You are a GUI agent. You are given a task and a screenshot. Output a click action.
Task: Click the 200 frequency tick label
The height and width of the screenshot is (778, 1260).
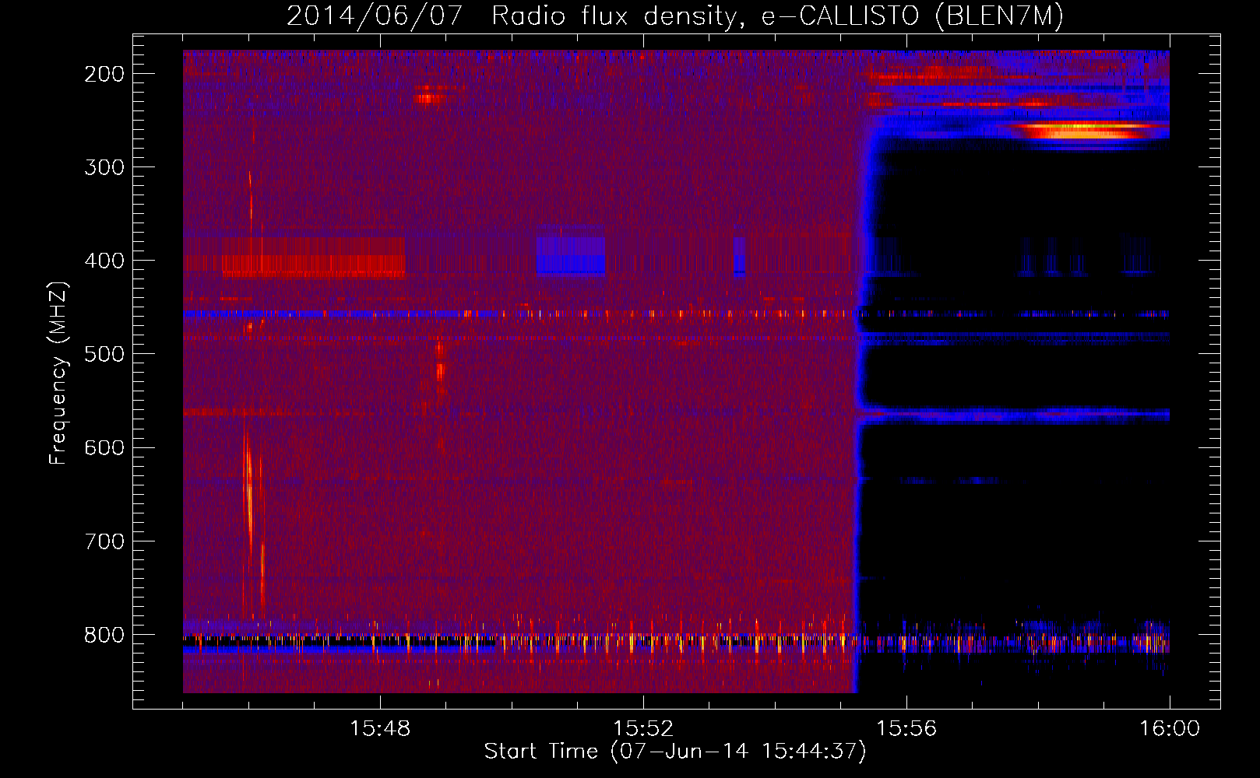tap(104, 74)
